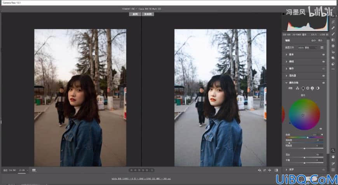
Task: Select the Adjustment Brush tool
Action: click(333, 34)
